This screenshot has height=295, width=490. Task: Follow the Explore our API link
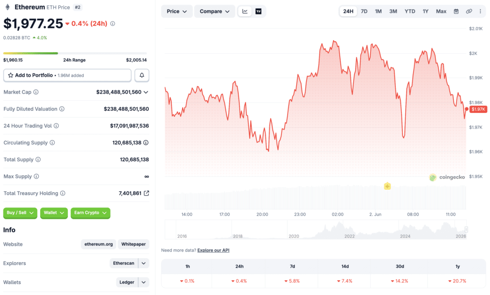point(213,251)
